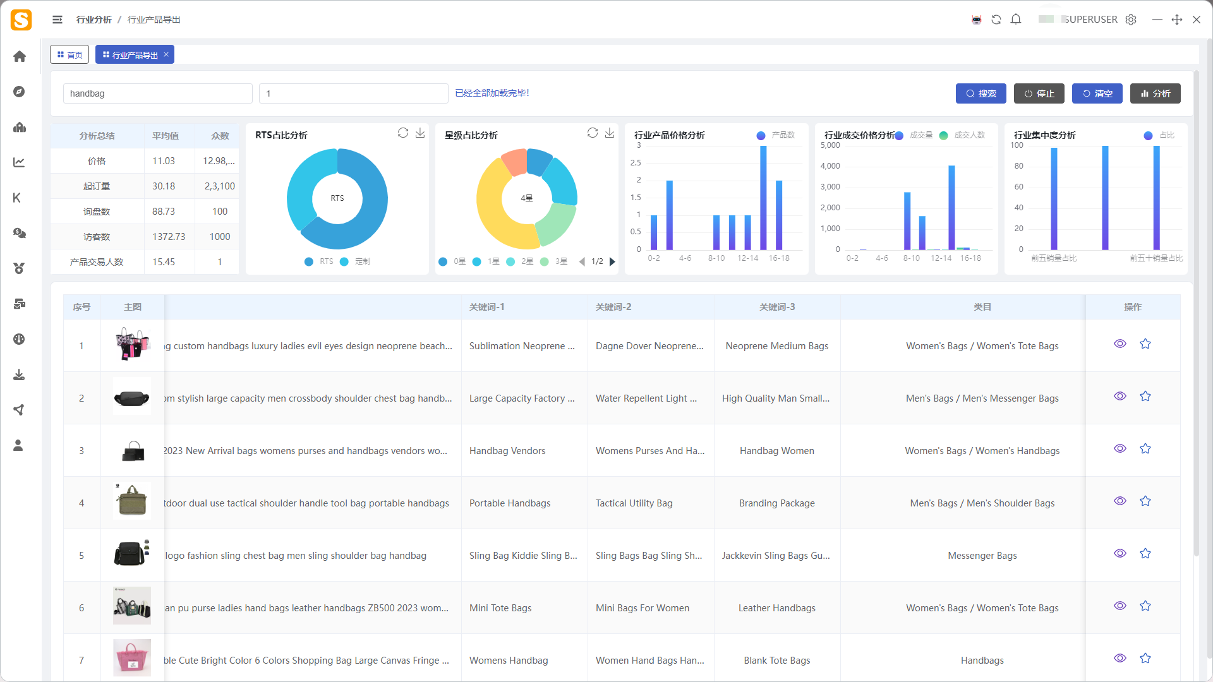Viewport: 1213px width, 682px height.
Task: Collapse the sidebar with hamburger icon
Action: (57, 20)
